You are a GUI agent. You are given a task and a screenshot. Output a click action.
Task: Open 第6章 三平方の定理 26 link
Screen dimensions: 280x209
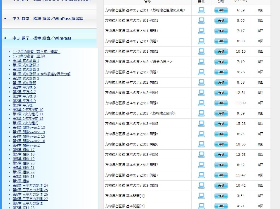click(x=30, y=195)
